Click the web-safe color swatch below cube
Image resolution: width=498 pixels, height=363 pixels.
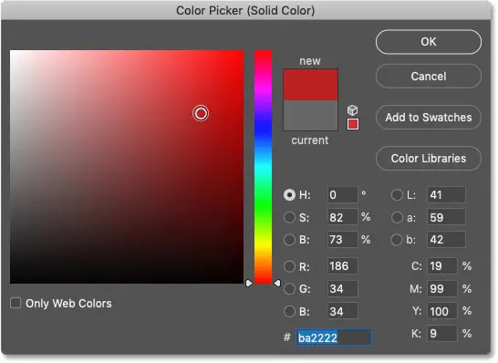coord(353,124)
